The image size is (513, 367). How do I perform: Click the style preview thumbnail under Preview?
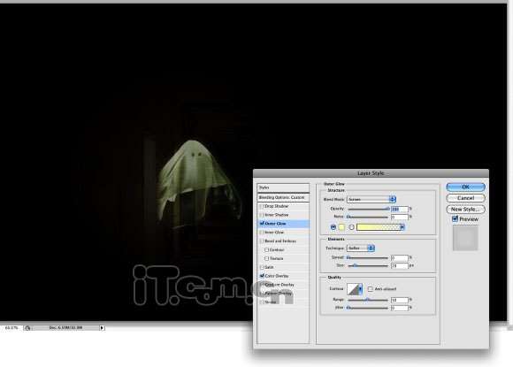pos(465,238)
